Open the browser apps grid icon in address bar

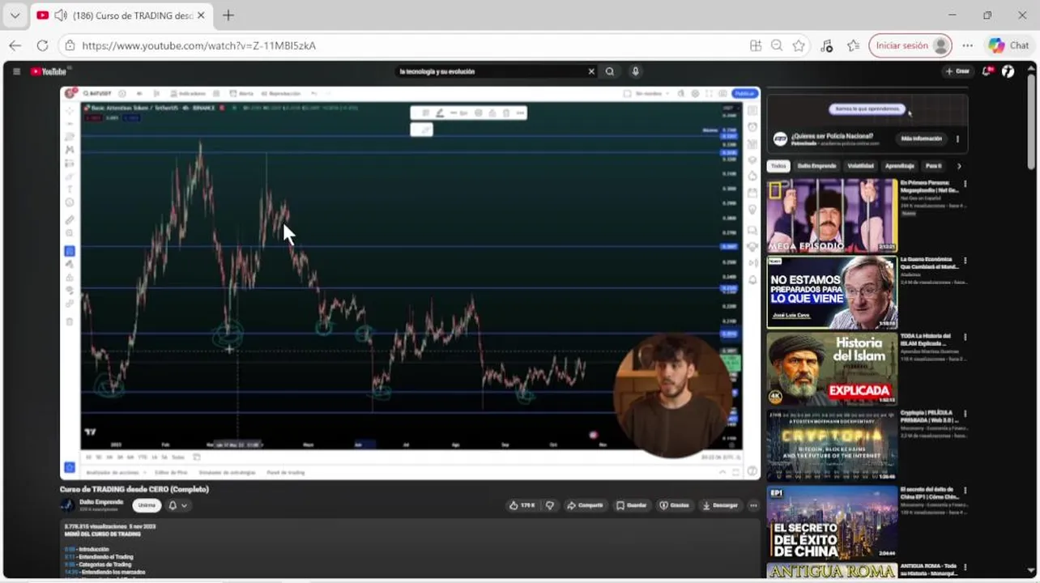pos(756,46)
